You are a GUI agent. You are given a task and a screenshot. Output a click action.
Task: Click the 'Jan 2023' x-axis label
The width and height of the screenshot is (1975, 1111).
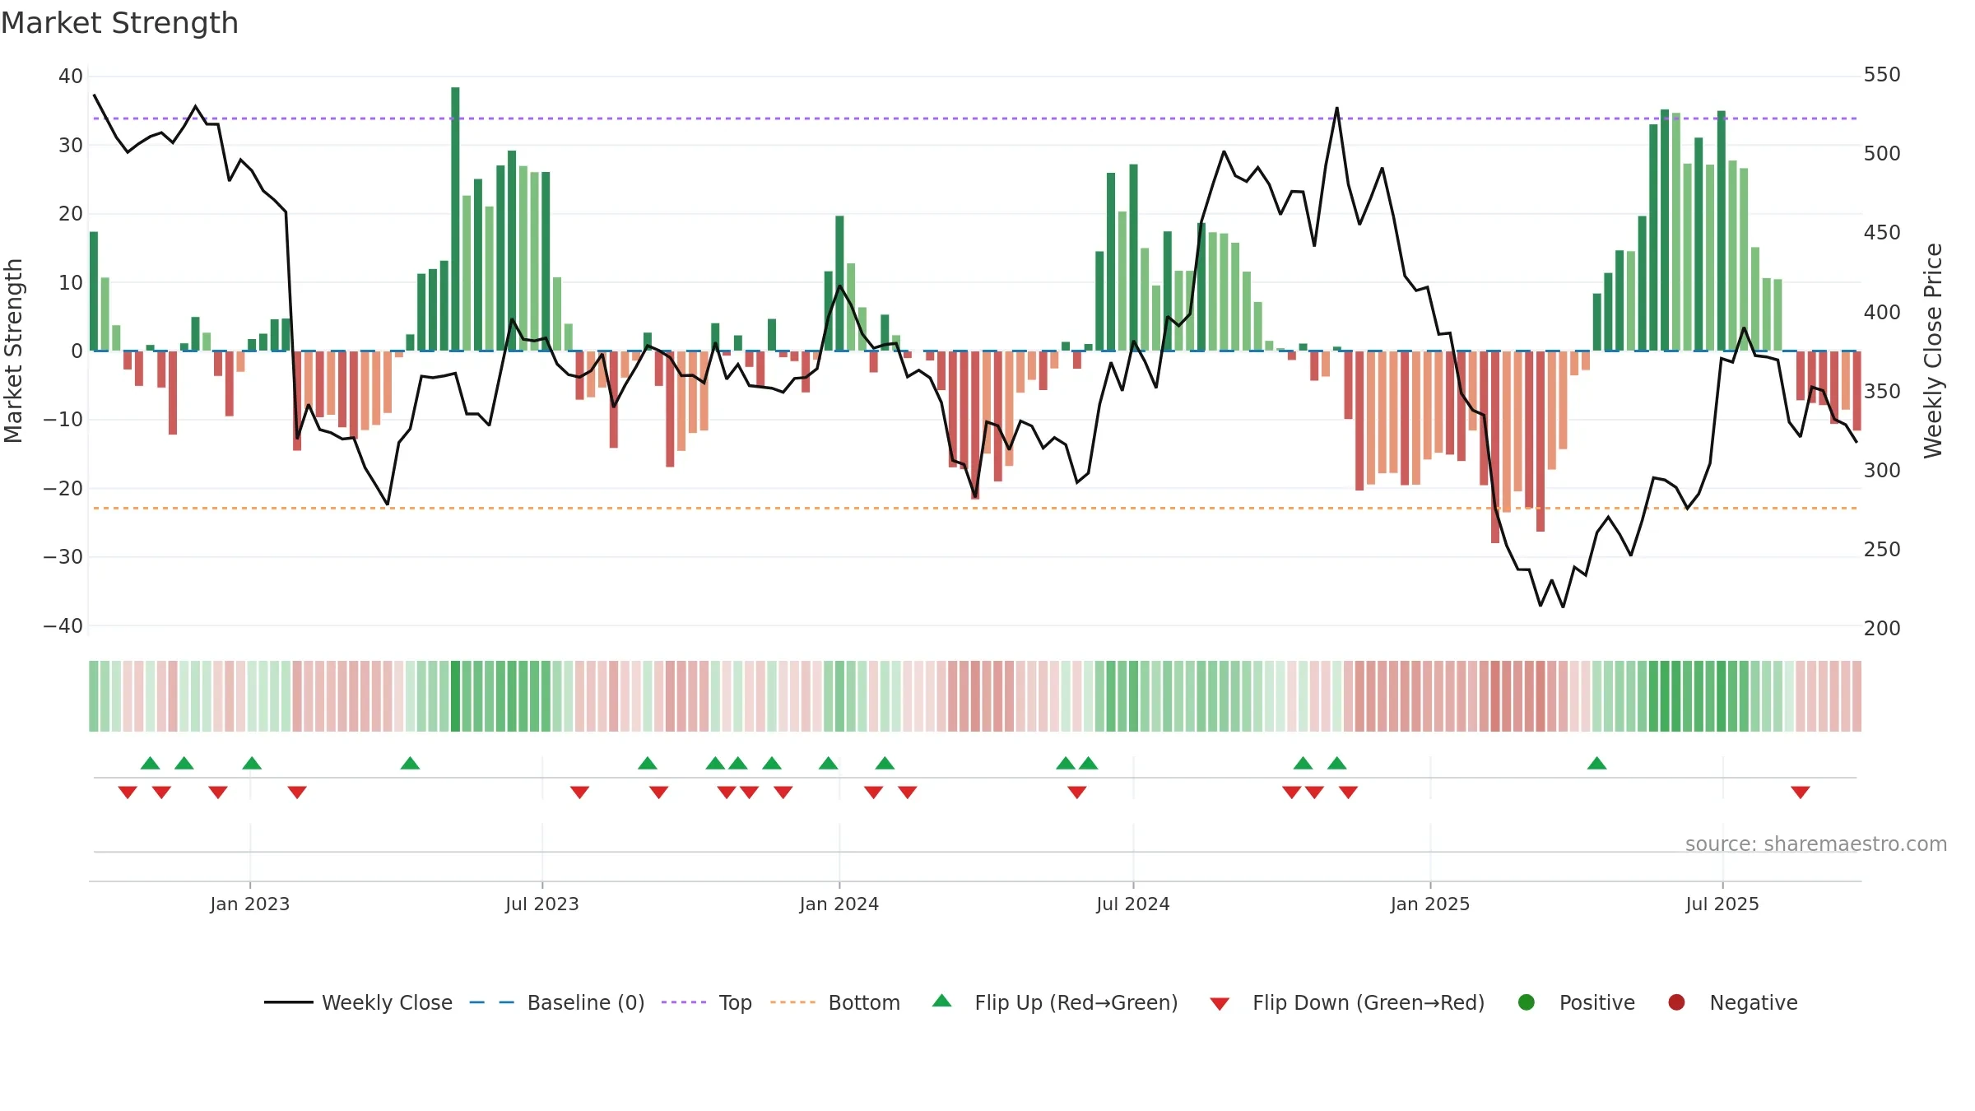(x=250, y=904)
